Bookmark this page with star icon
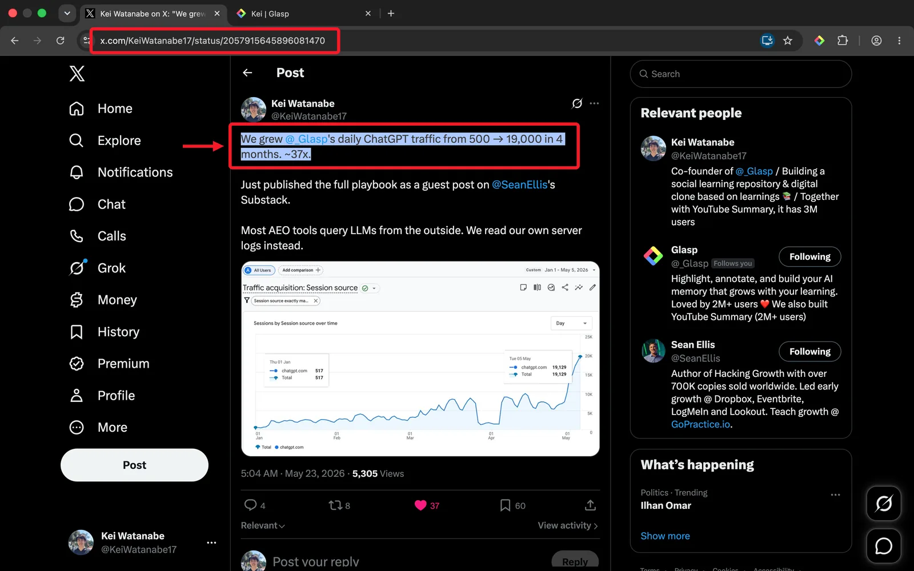This screenshot has width=914, height=571. [788, 41]
